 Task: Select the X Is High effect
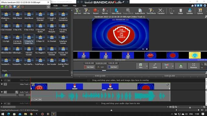[6, 39]
